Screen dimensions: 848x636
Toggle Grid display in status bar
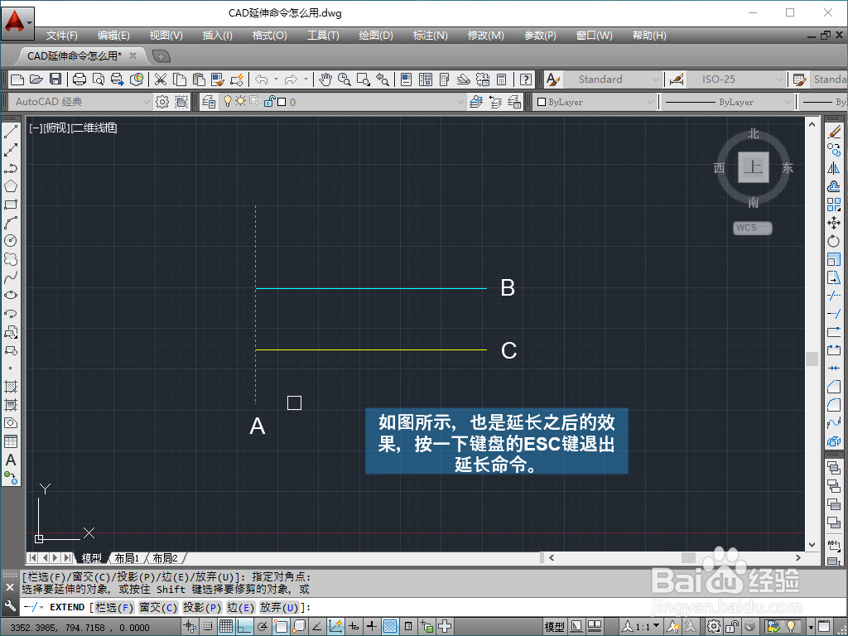point(226,626)
